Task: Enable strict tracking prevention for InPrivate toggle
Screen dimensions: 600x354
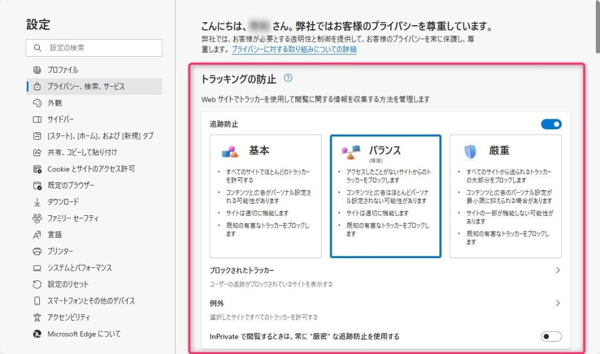Action: (x=551, y=336)
